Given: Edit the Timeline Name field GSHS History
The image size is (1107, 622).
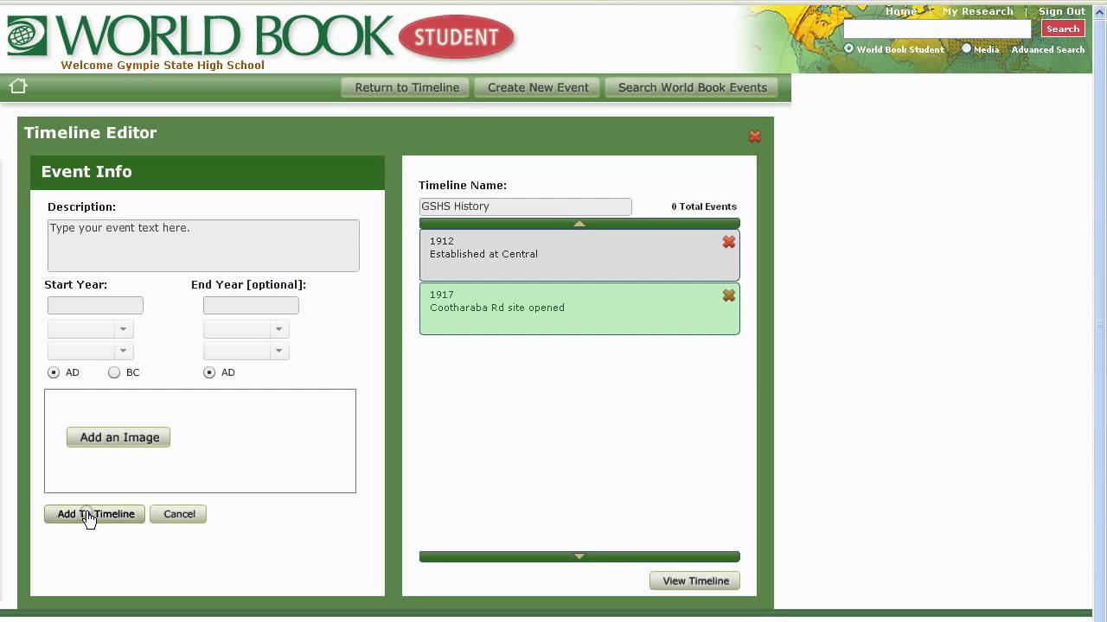Looking at the screenshot, I should point(525,206).
